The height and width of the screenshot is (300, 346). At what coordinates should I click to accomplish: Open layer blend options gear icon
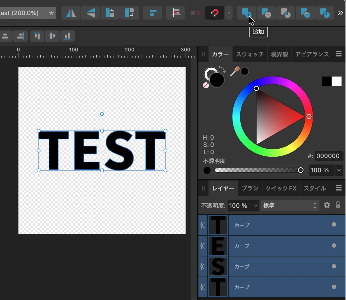[x=327, y=205]
